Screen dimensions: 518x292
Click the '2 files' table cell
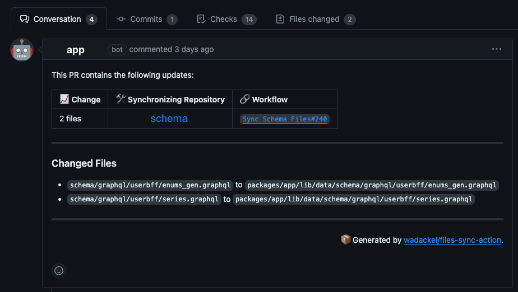click(80, 119)
